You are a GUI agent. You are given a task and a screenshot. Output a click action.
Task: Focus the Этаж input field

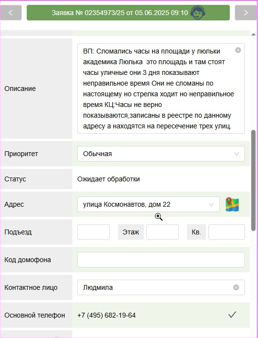[x=162, y=232]
